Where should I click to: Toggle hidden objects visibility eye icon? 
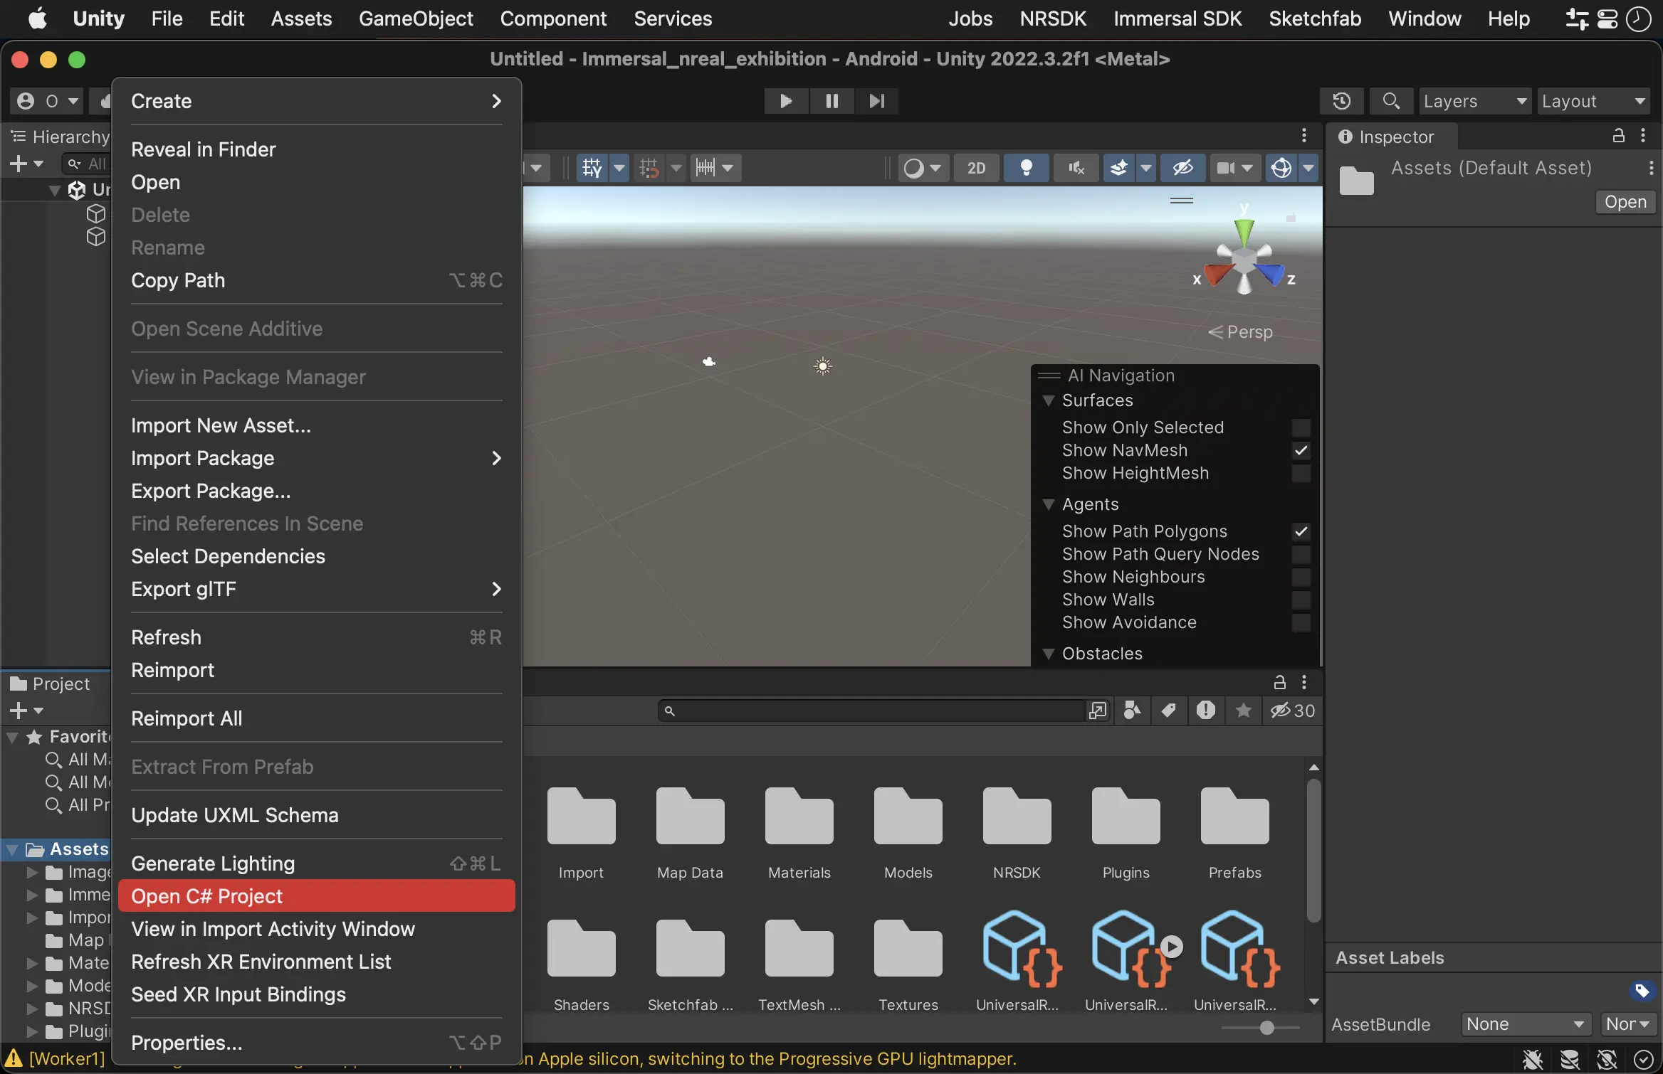[1182, 168]
